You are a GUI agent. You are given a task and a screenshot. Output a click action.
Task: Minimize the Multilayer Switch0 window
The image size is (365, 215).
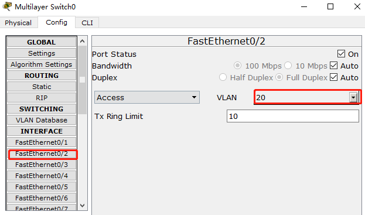(x=304, y=6)
